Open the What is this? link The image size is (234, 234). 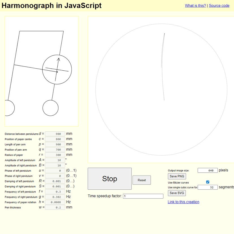(195, 5)
